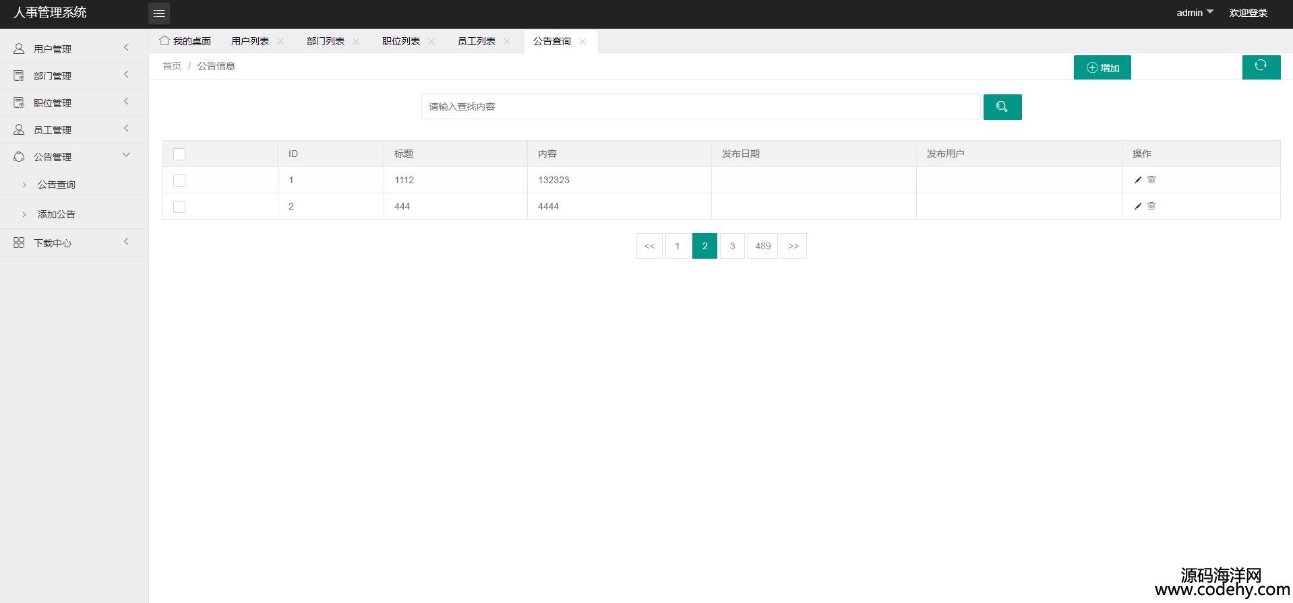Image resolution: width=1293 pixels, height=603 pixels.
Task: Close the 用户列表 tab
Action: click(280, 42)
